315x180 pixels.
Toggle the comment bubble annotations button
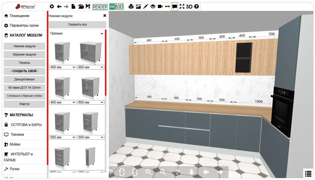(175, 7)
